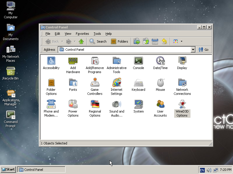Click the Undo toolbar icon
This screenshot has height=174, width=233.
point(164,41)
